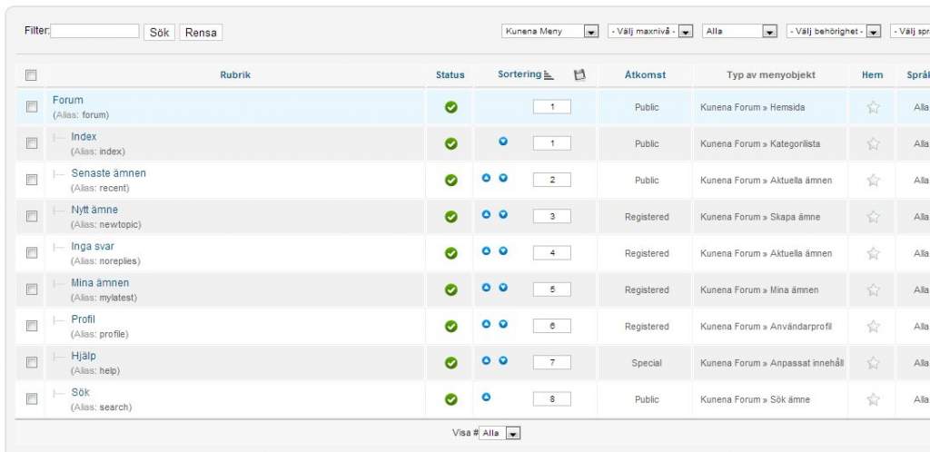This screenshot has width=930, height=452.
Task: Set Forum as home with star icon
Action: point(873,107)
